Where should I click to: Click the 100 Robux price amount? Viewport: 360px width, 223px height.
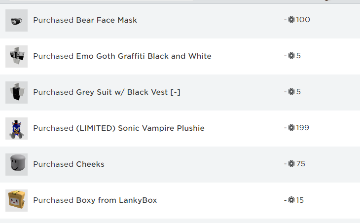click(x=303, y=20)
